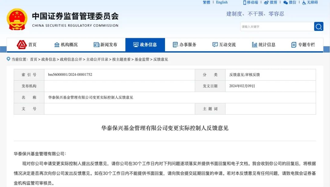Click the document icon beside 办事服务
Screen dimensions: 330x187
click(x=175, y=45)
